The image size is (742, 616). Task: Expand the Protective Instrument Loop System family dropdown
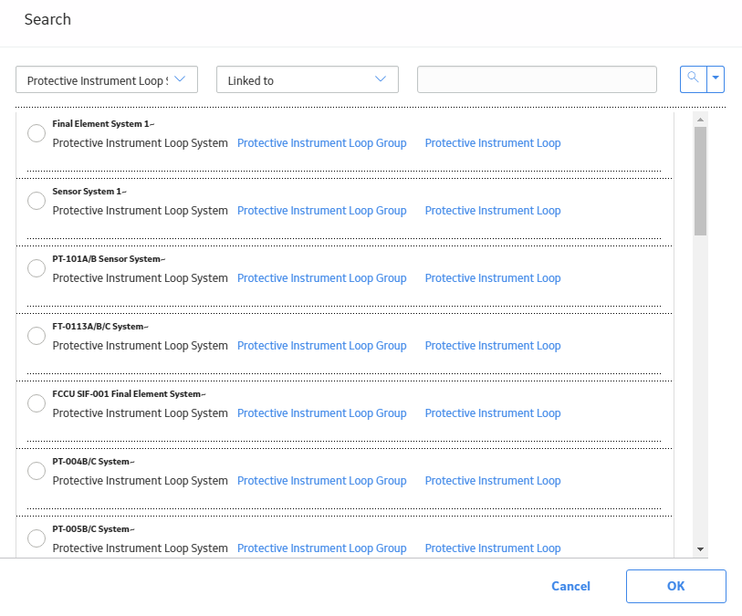tap(107, 79)
